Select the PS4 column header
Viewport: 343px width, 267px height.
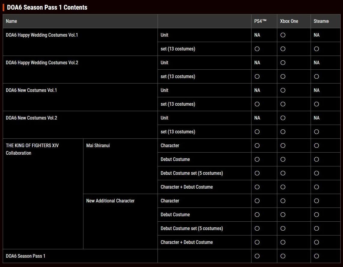click(260, 21)
